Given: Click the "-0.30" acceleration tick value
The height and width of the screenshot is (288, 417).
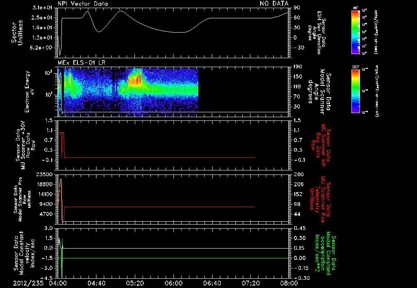Looking at the screenshot, I should (301, 278).
